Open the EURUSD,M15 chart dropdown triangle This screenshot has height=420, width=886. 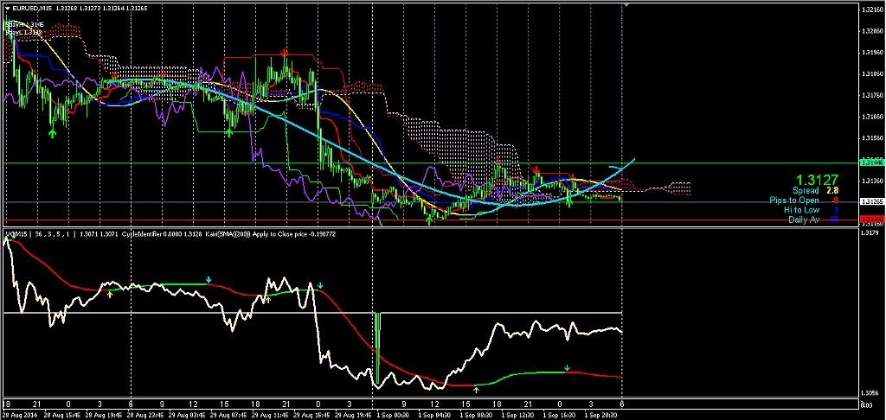[x=5, y=9]
